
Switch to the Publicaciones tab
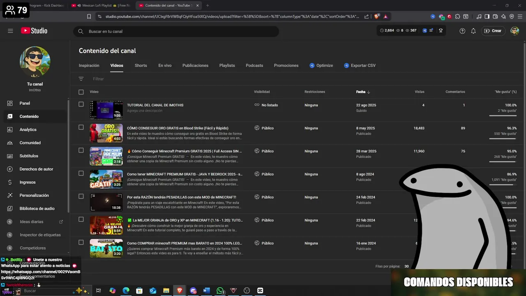[195, 65]
